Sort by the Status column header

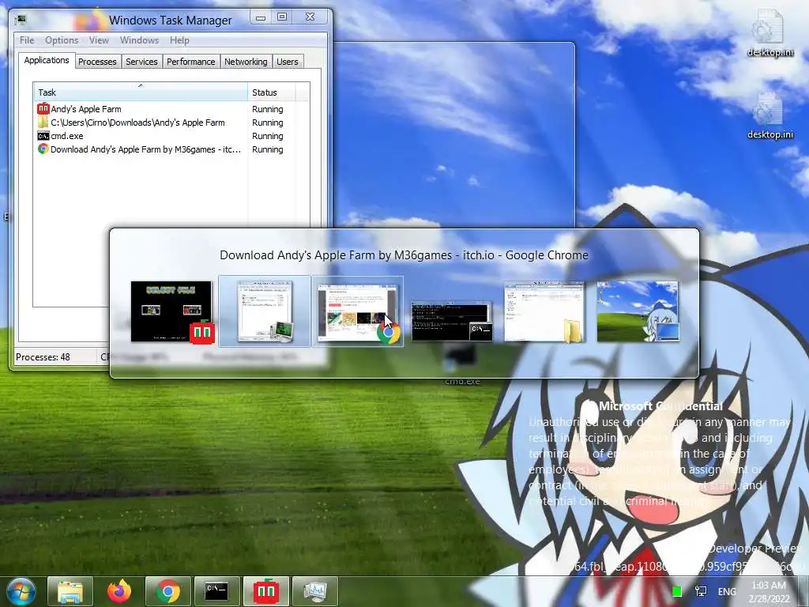pos(272,92)
